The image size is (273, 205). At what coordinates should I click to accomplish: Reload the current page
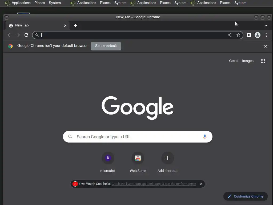pyautogui.click(x=26, y=35)
